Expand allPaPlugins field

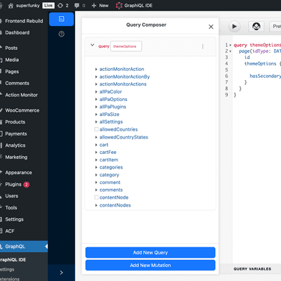coord(96,107)
